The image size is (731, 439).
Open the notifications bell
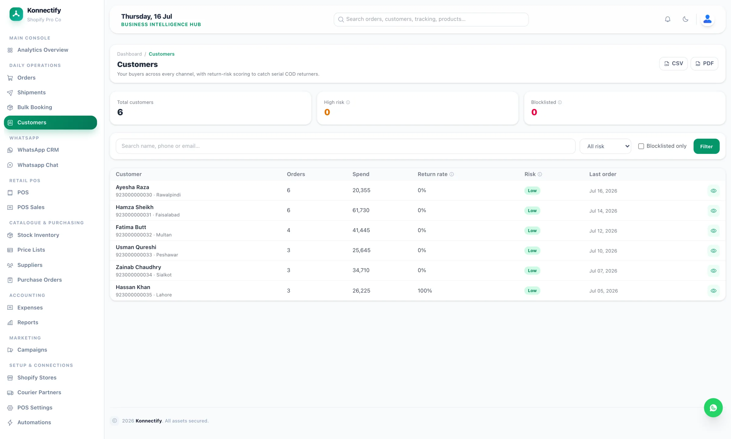(x=667, y=19)
